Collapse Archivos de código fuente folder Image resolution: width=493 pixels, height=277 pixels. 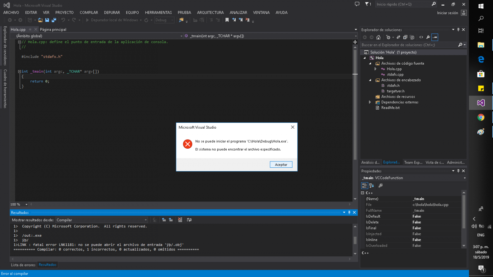coord(370,63)
